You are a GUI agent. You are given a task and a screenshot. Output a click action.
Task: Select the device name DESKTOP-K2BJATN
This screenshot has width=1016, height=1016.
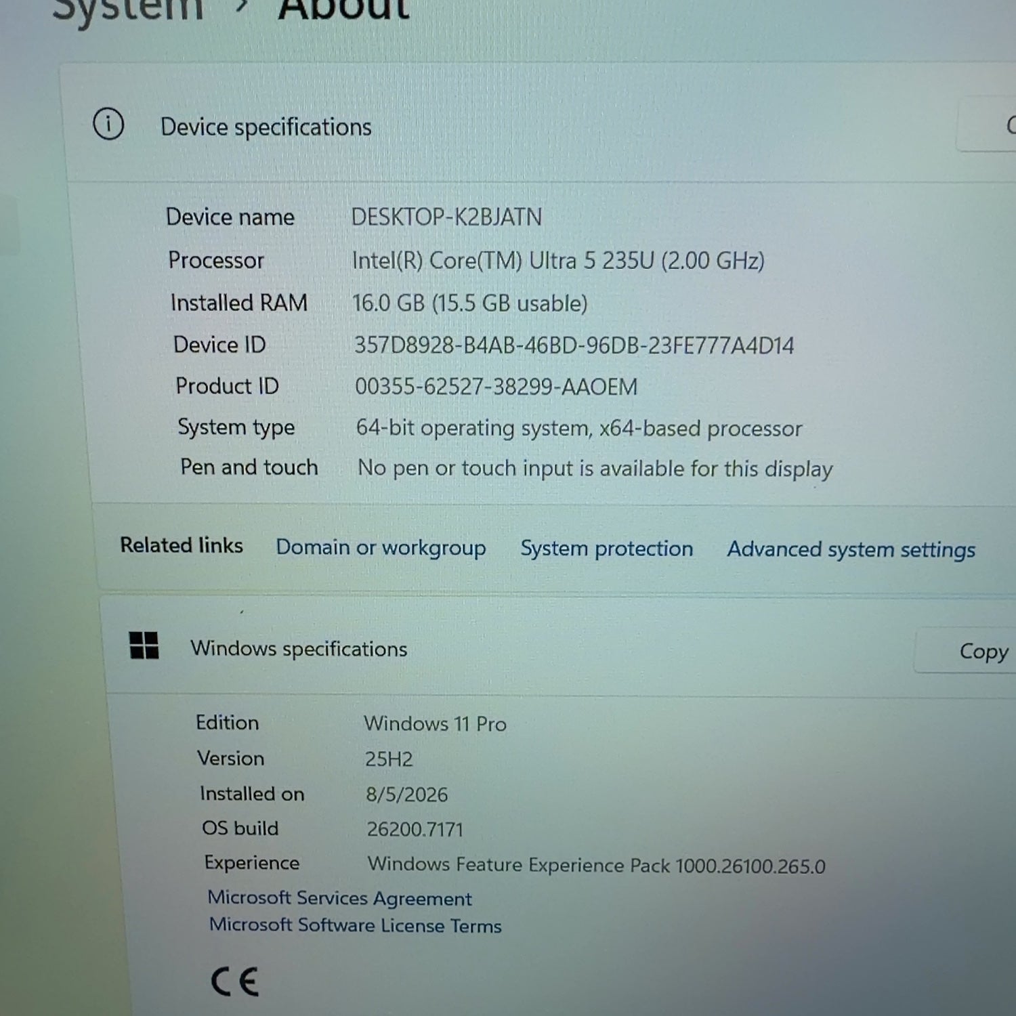point(446,217)
